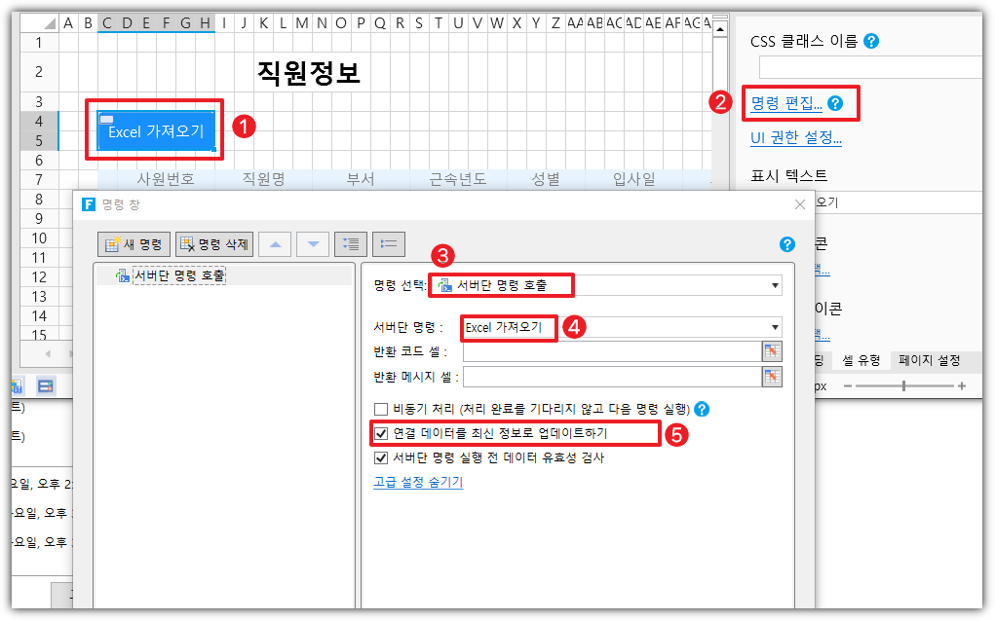This screenshot has height=621, width=995.
Task: Click the 고급 설정 숨기기 link
Action: tap(417, 482)
